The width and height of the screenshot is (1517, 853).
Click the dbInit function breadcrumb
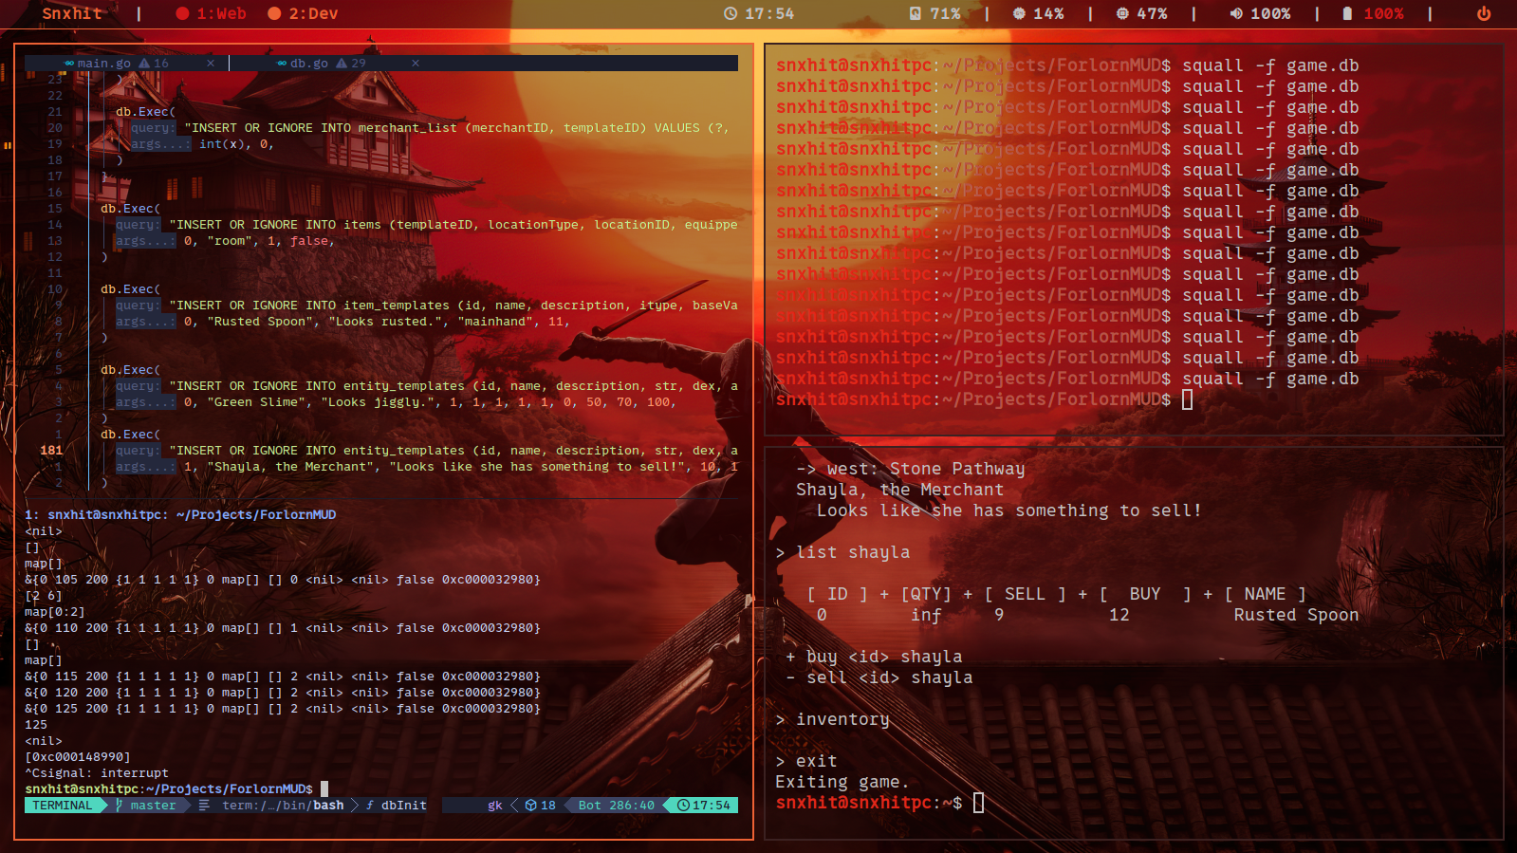tap(403, 806)
